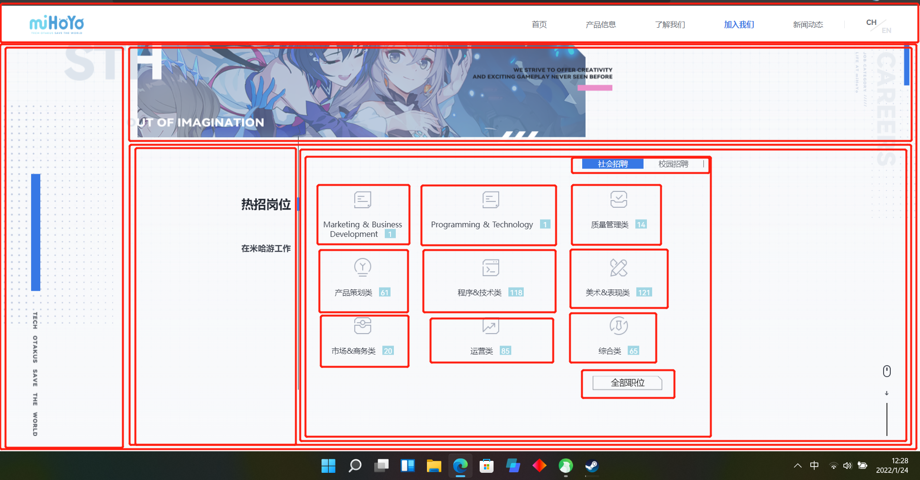Open the 首页 navigation item
This screenshot has height=480, width=920.
(539, 24)
